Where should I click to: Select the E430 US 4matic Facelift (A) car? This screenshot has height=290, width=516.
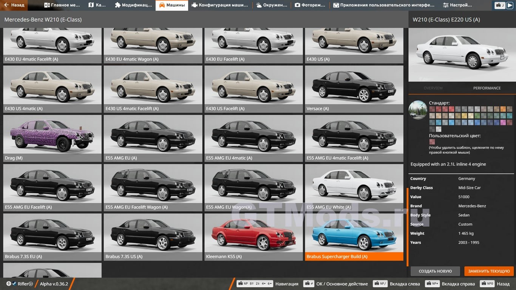pyautogui.click(x=153, y=89)
